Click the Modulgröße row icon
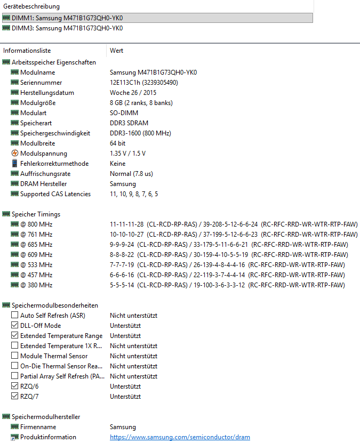Screen dimensions: 360x443 (x=15, y=103)
